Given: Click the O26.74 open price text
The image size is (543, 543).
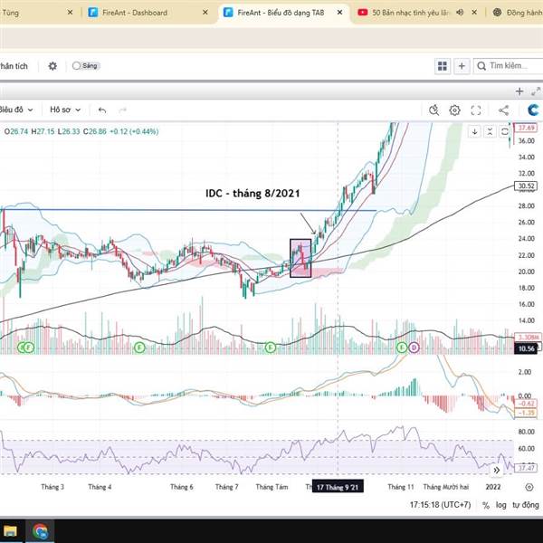Looking at the screenshot, I should [x=16, y=131].
